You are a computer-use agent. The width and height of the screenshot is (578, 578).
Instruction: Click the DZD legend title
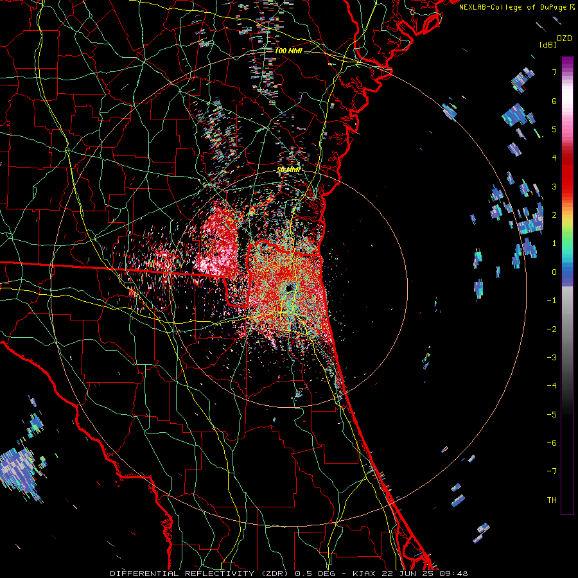(565, 39)
